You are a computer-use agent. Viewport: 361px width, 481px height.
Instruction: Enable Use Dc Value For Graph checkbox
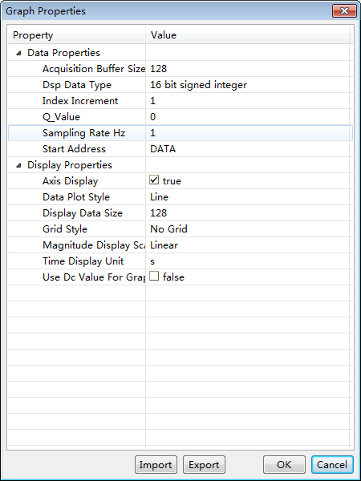(x=154, y=276)
